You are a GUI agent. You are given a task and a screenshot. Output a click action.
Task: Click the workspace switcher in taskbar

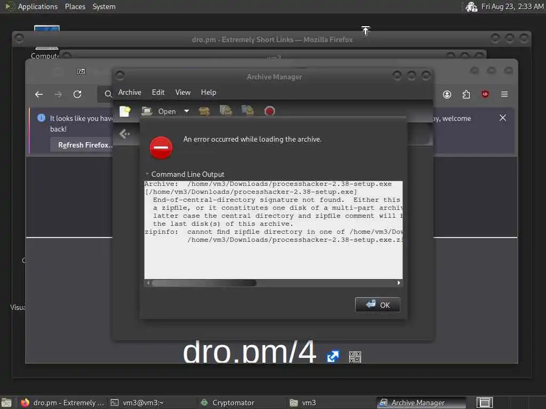click(x=484, y=403)
